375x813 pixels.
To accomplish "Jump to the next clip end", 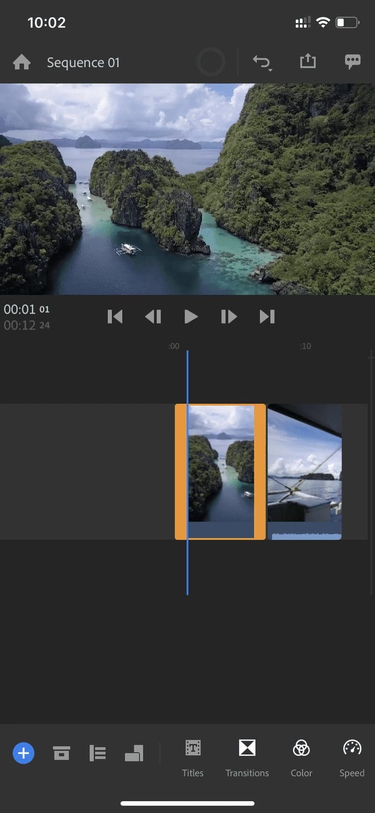I will 267,317.
